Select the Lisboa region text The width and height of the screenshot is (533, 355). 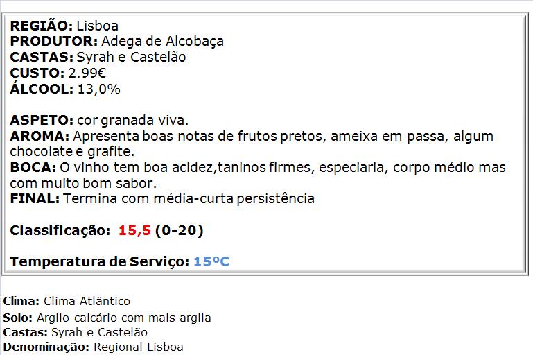click(98, 26)
